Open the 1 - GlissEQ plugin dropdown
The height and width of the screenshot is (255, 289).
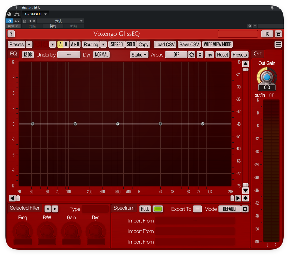[x=36, y=14]
